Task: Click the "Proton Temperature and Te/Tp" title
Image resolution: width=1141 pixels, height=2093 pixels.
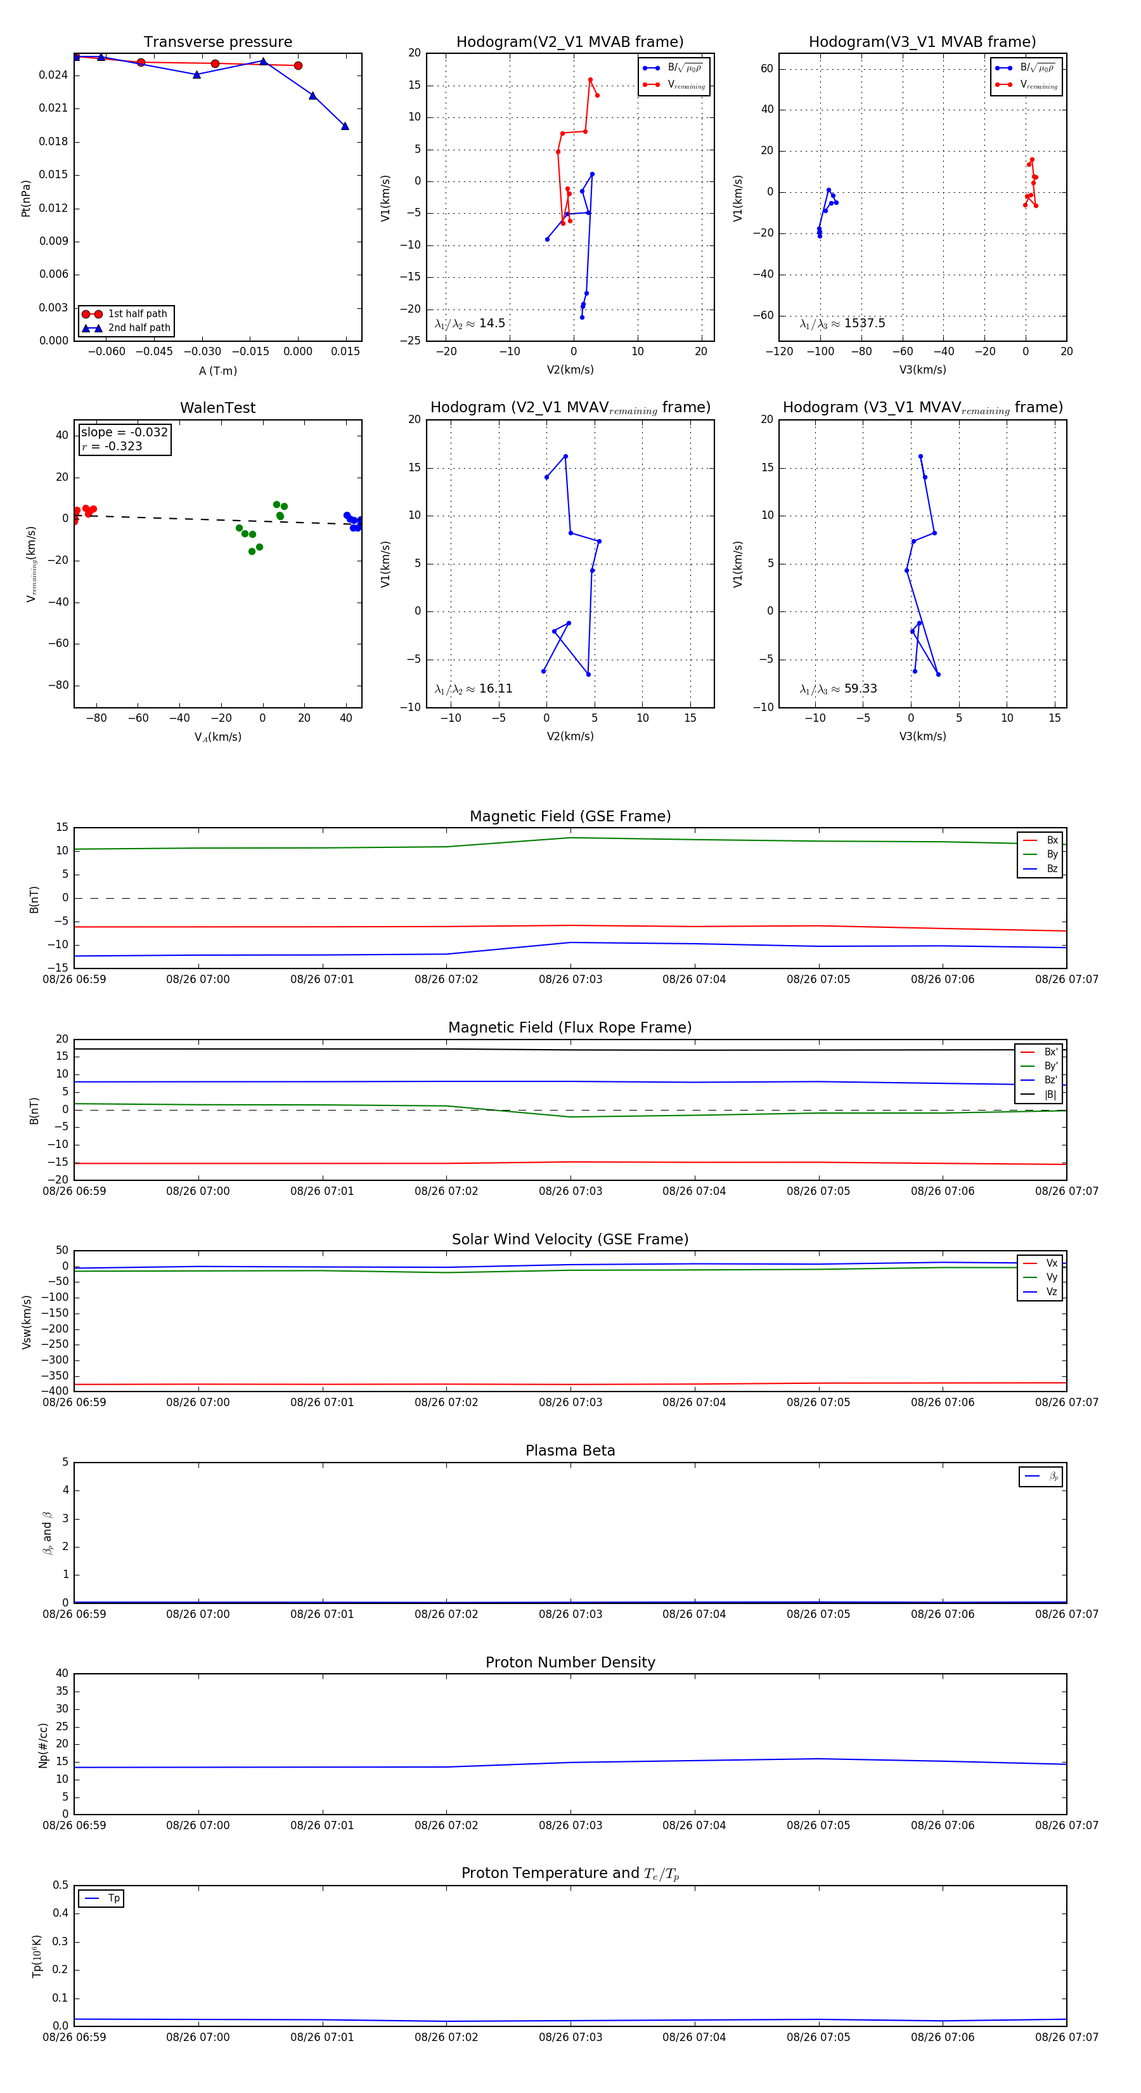Action: point(570,1874)
